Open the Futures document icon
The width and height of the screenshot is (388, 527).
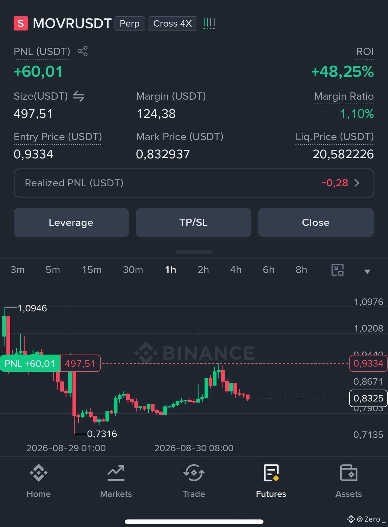pyautogui.click(x=271, y=473)
